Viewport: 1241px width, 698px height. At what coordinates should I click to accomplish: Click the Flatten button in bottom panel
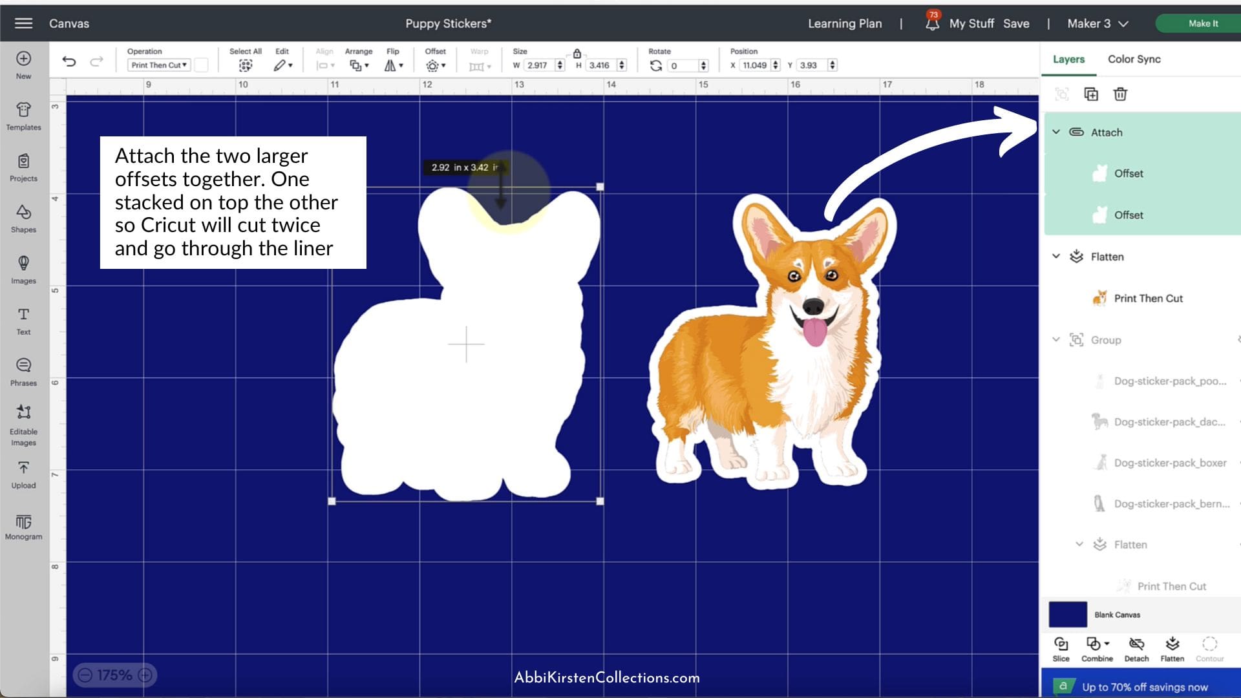click(1172, 649)
